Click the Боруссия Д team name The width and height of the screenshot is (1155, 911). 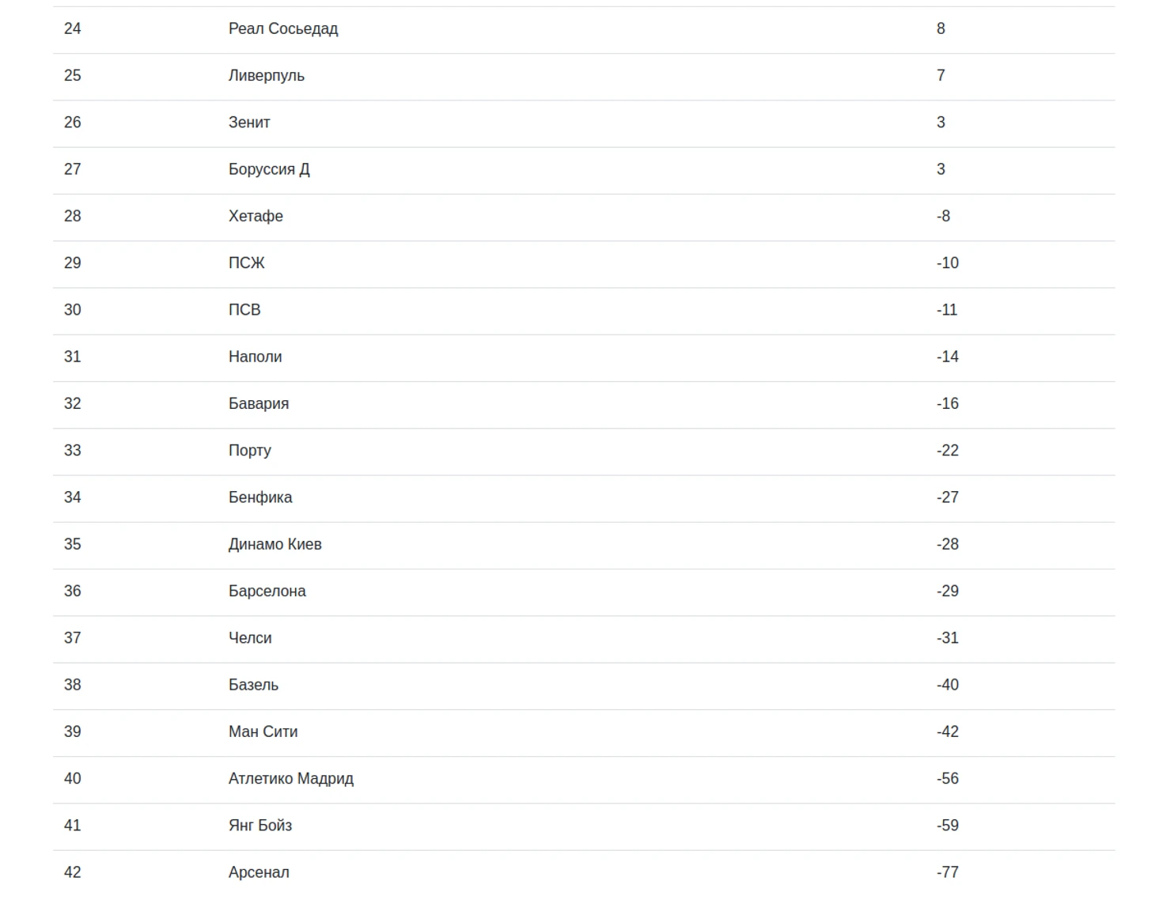[x=269, y=169]
